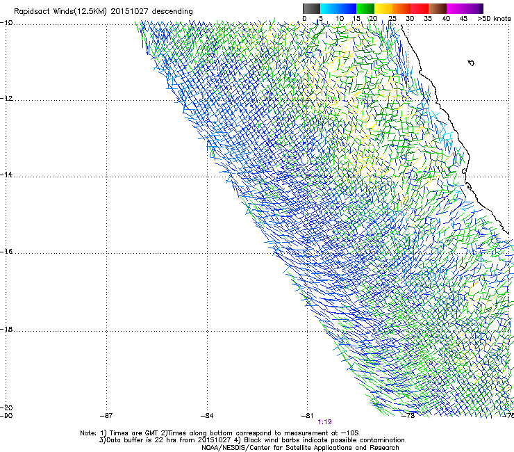
Task: Click the '-78' longitude axis label
Action: click(408, 416)
